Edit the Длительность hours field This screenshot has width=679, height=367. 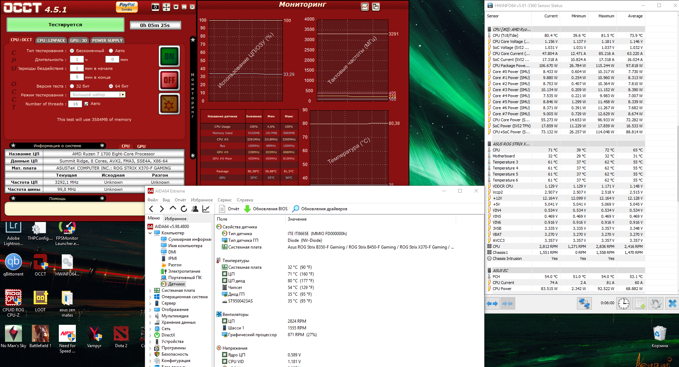[77, 60]
